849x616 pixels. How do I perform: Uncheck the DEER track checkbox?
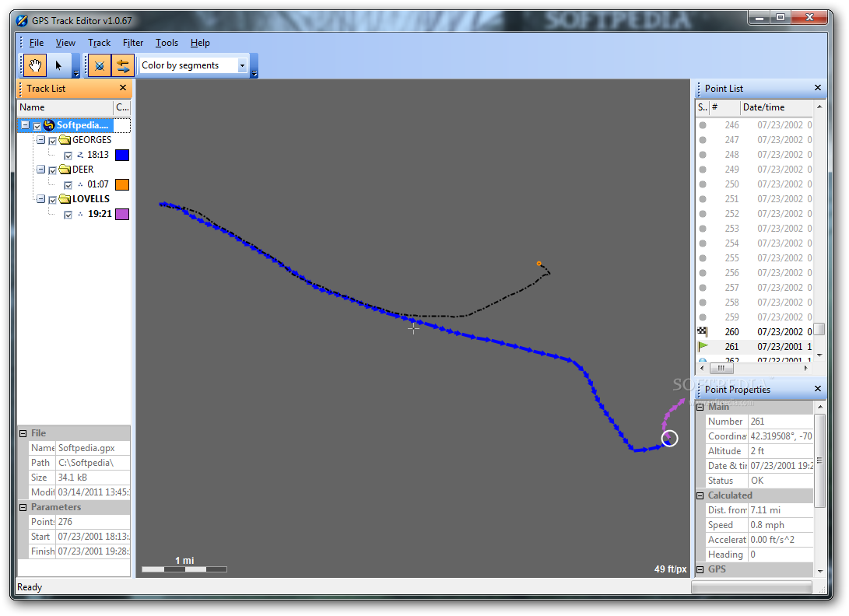[x=52, y=170]
